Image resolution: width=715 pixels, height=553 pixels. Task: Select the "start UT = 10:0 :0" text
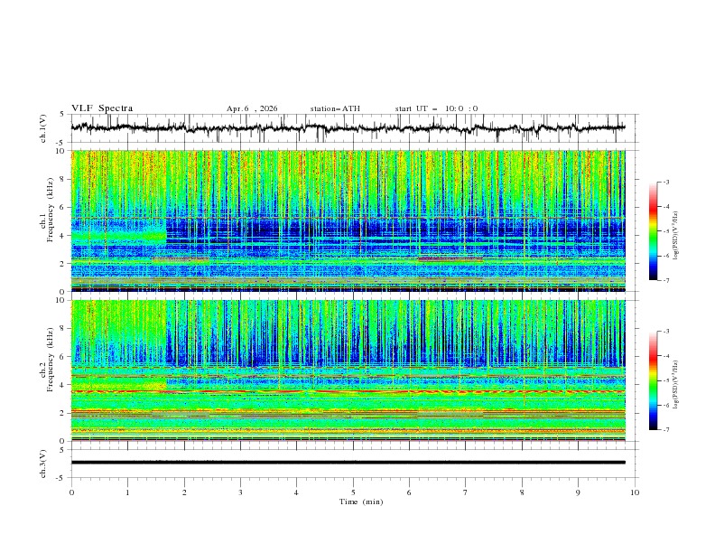point(436,109)
